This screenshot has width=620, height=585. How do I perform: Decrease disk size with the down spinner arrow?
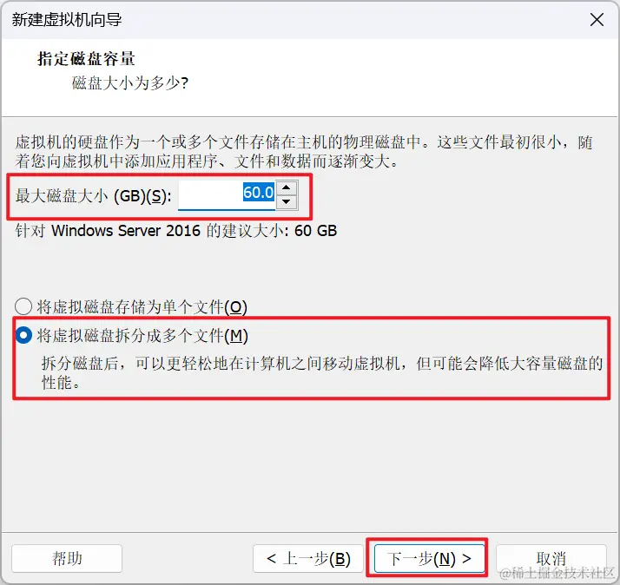click(x=287, y=202)
